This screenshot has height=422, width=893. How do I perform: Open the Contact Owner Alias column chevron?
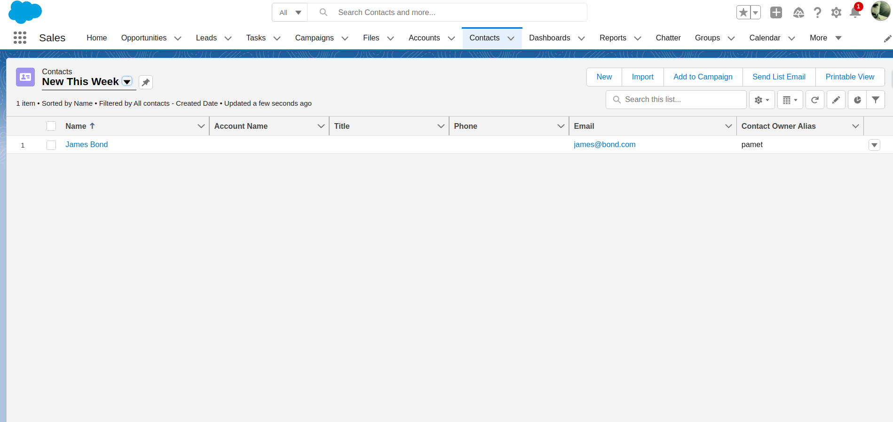click(855, 126)
